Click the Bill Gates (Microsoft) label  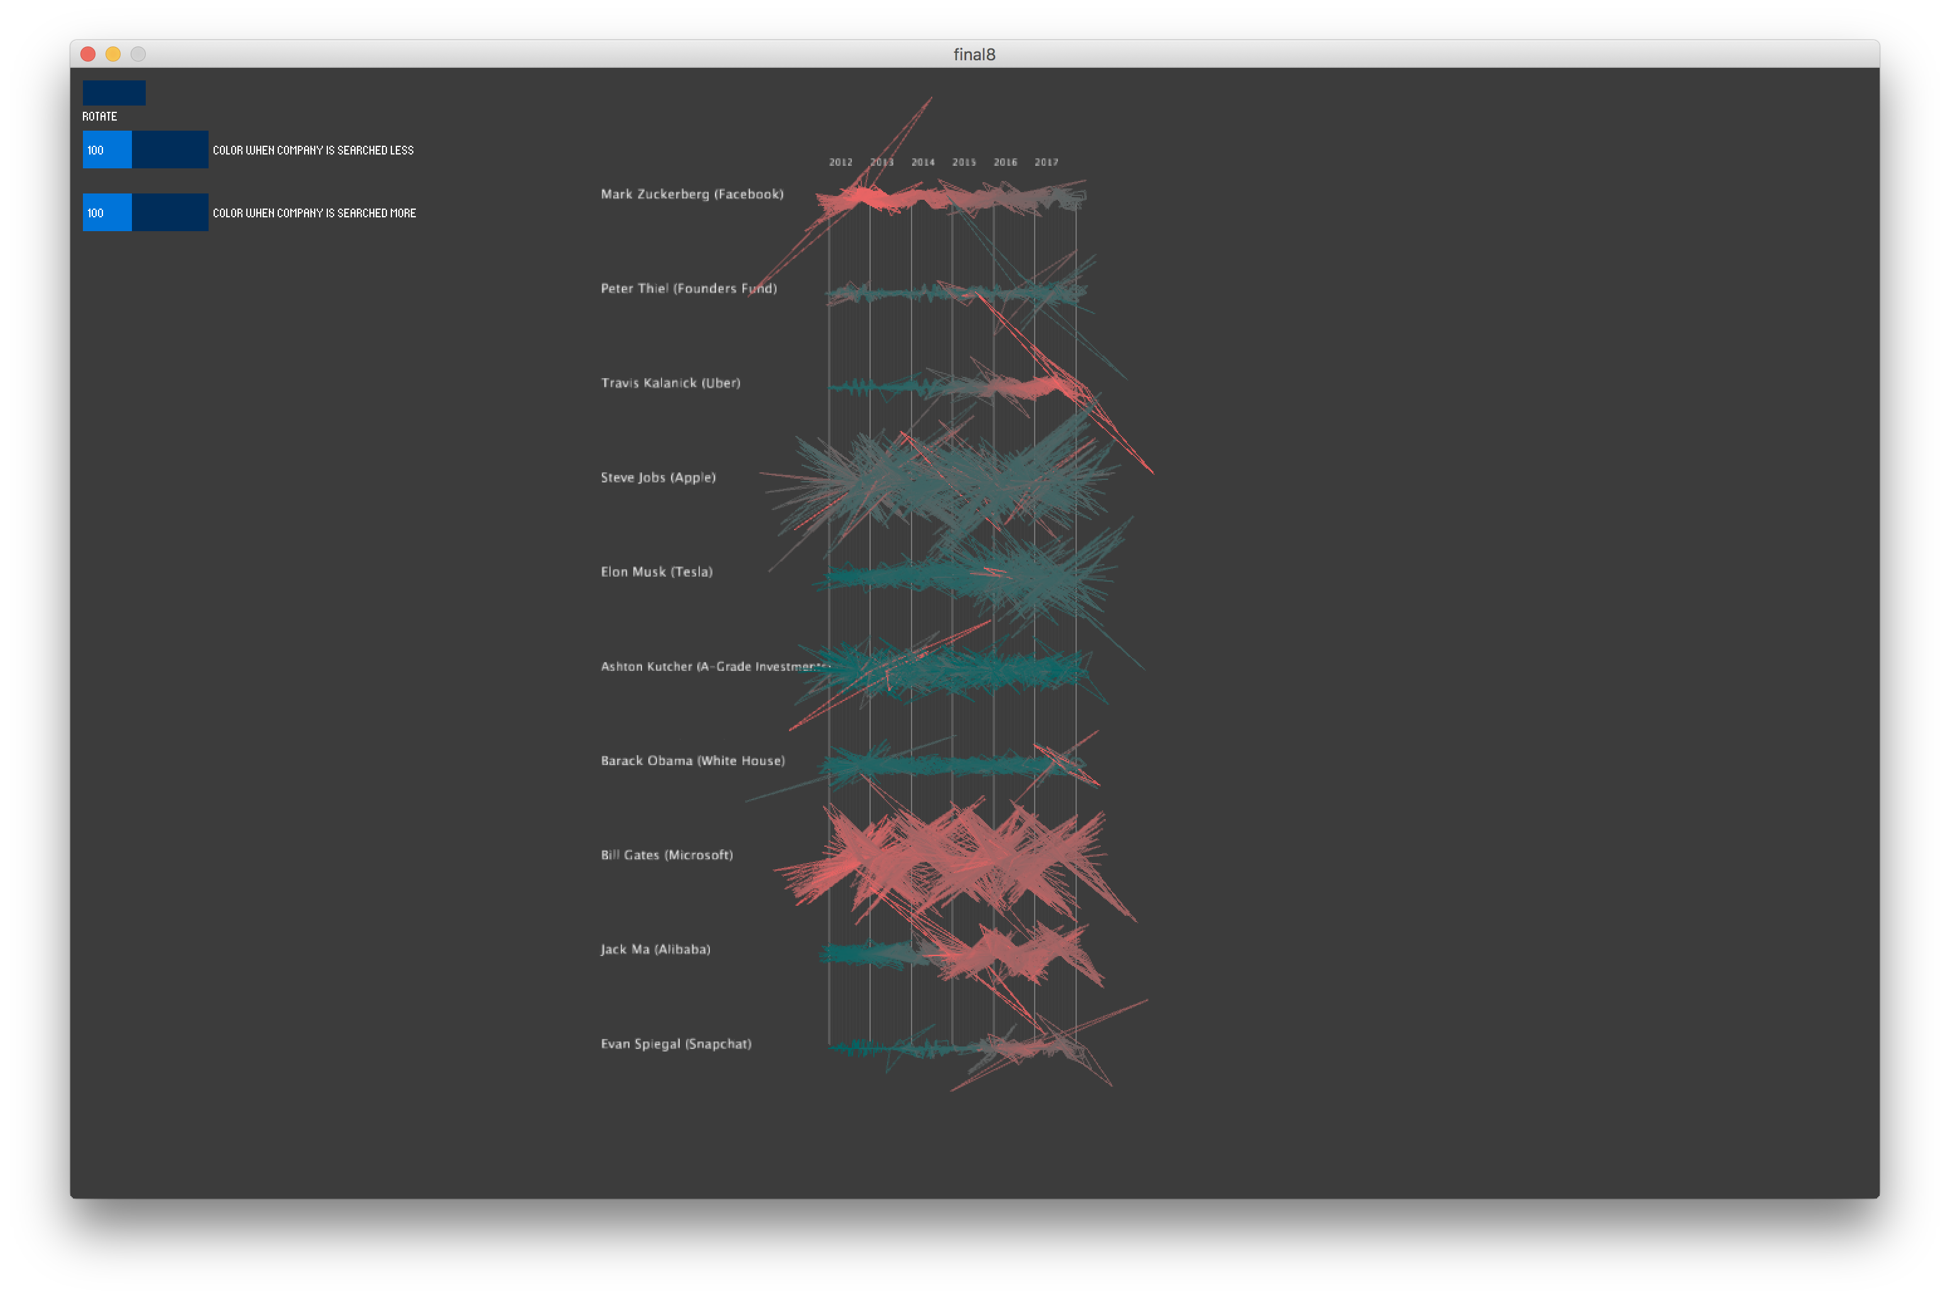667,855
